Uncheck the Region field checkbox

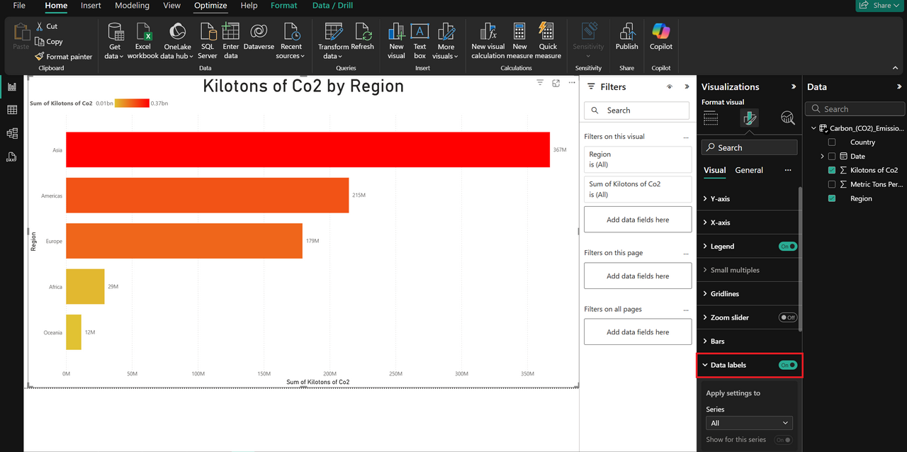(832, 198)
